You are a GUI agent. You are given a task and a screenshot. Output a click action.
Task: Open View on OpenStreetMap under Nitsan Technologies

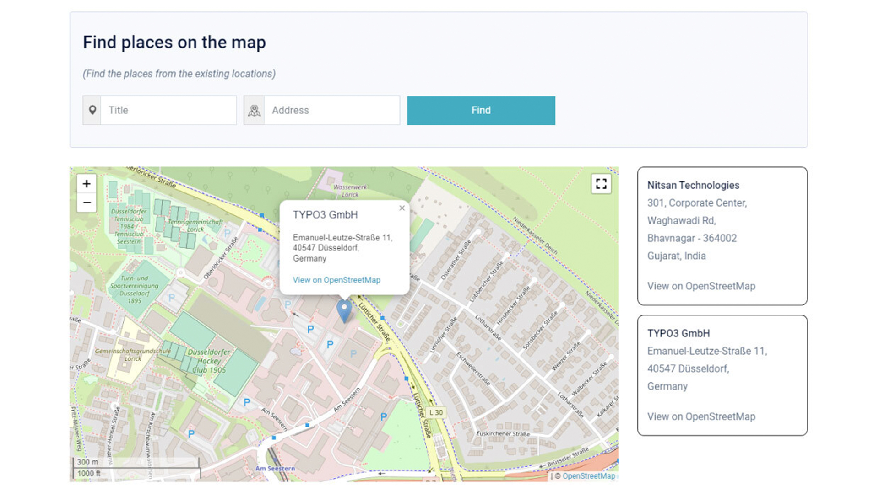[701, 286]
